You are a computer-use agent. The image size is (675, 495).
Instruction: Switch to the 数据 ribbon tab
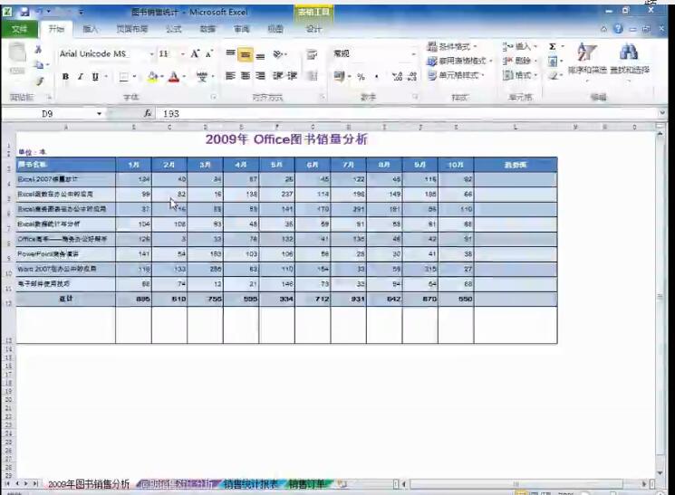click(x=207, y=29)
